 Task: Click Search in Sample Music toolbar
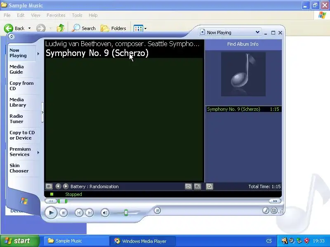(84, 28)
